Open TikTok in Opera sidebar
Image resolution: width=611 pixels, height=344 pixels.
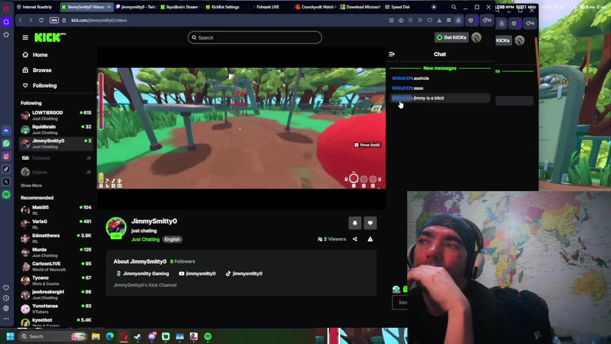(x=6, y=169)
